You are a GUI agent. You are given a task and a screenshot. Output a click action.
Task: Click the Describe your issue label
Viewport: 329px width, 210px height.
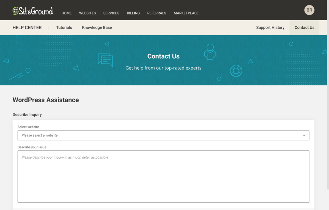32,147
